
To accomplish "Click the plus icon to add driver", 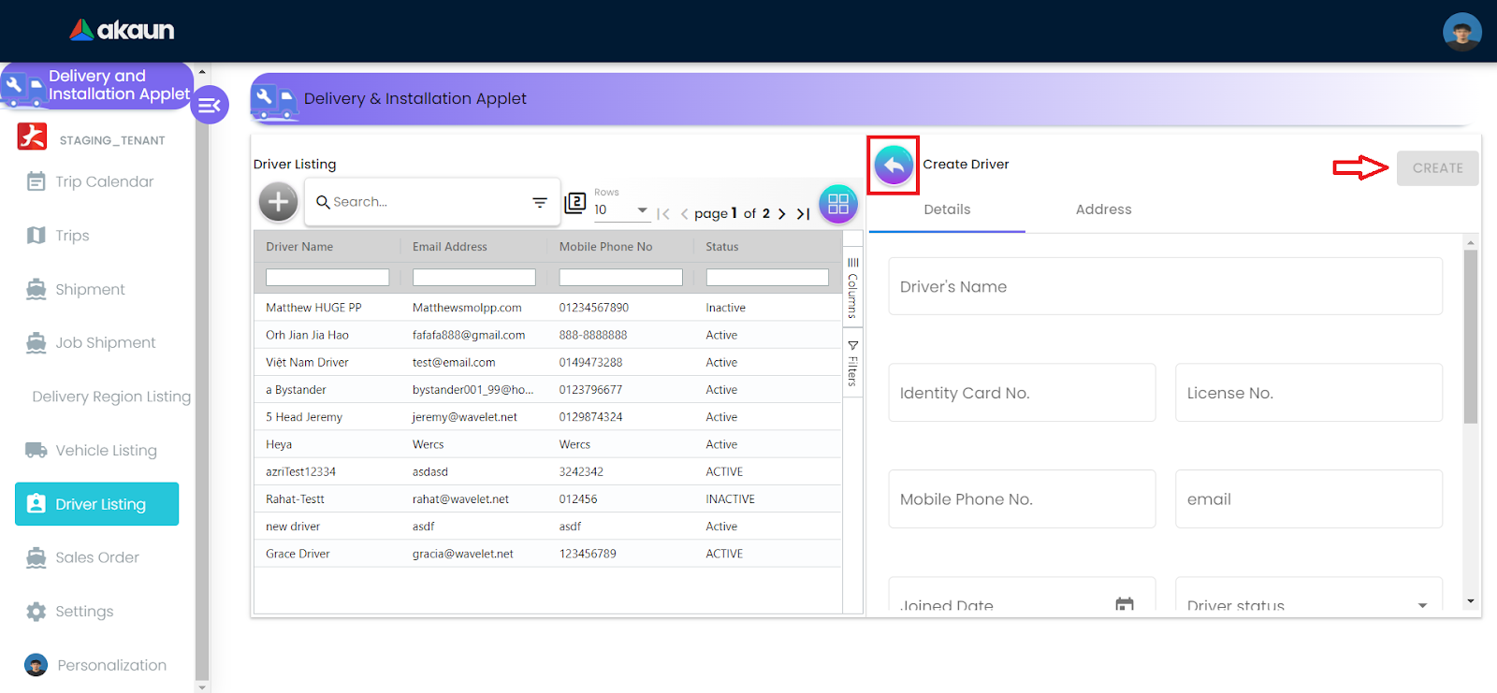I will (278, 202).
